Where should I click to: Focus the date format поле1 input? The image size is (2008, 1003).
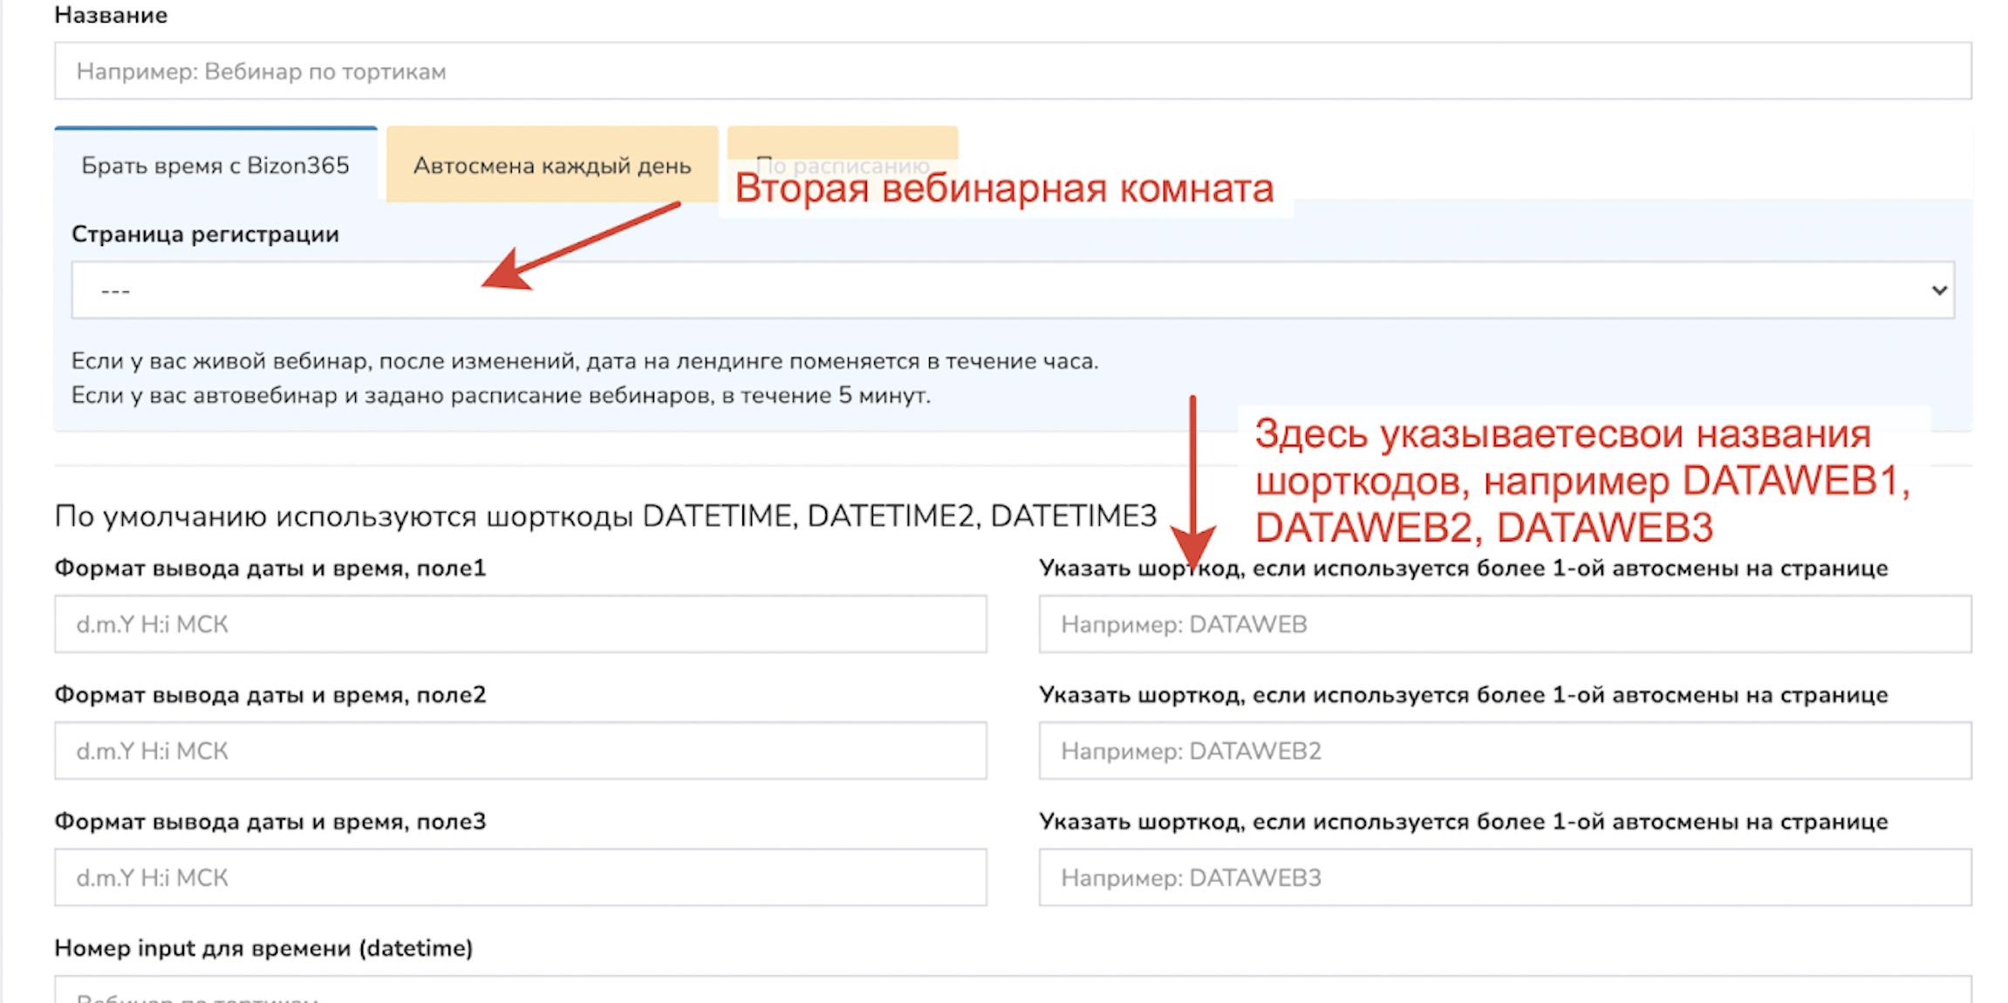(520, 624)
